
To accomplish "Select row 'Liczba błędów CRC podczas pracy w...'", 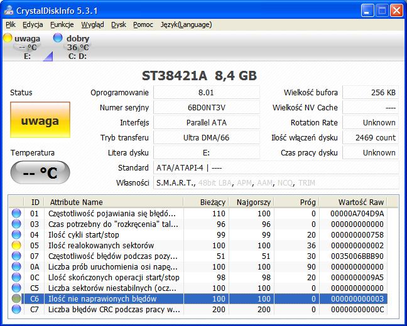I will tap(198, 309).
